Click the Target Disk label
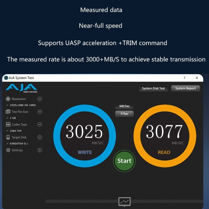This screenshot has height=209, width=209. point(19,137)
